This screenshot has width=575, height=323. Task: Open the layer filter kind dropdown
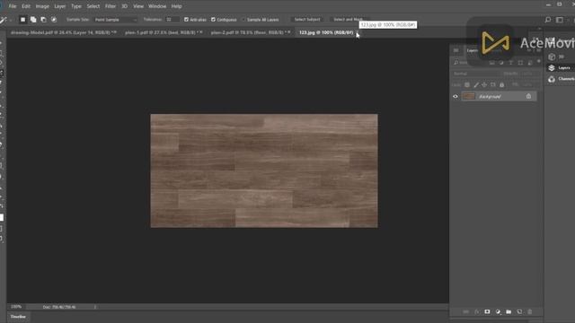tap(469, 63)
